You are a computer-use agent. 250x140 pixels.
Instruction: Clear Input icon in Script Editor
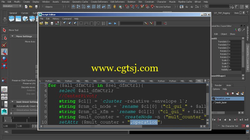click(69, 24)
